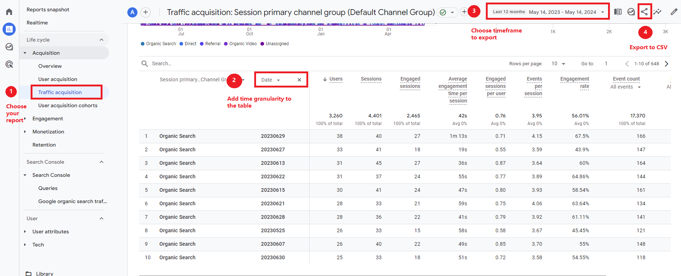Open the anomaly sparkline icon in the header

[657, 12]
